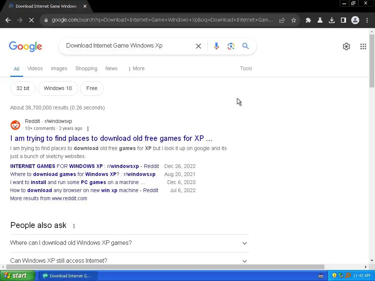Open the site info lock icon
This screenshot has width=375, height=281.
coord(46,20)
